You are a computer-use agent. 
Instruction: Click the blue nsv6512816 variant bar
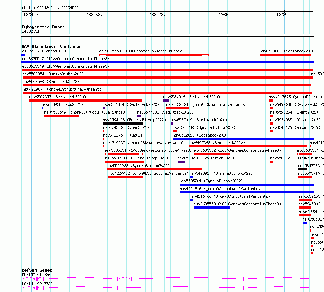point(244,139)
